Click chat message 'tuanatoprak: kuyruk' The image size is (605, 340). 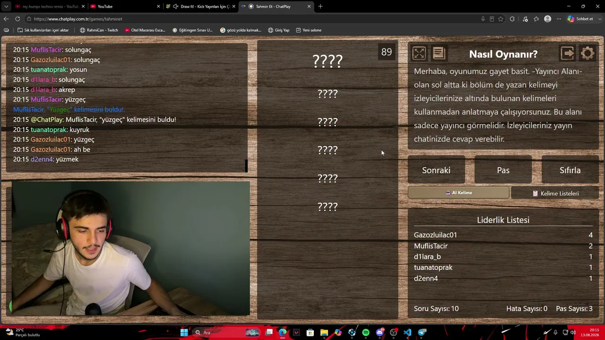[x=51, y=129]
